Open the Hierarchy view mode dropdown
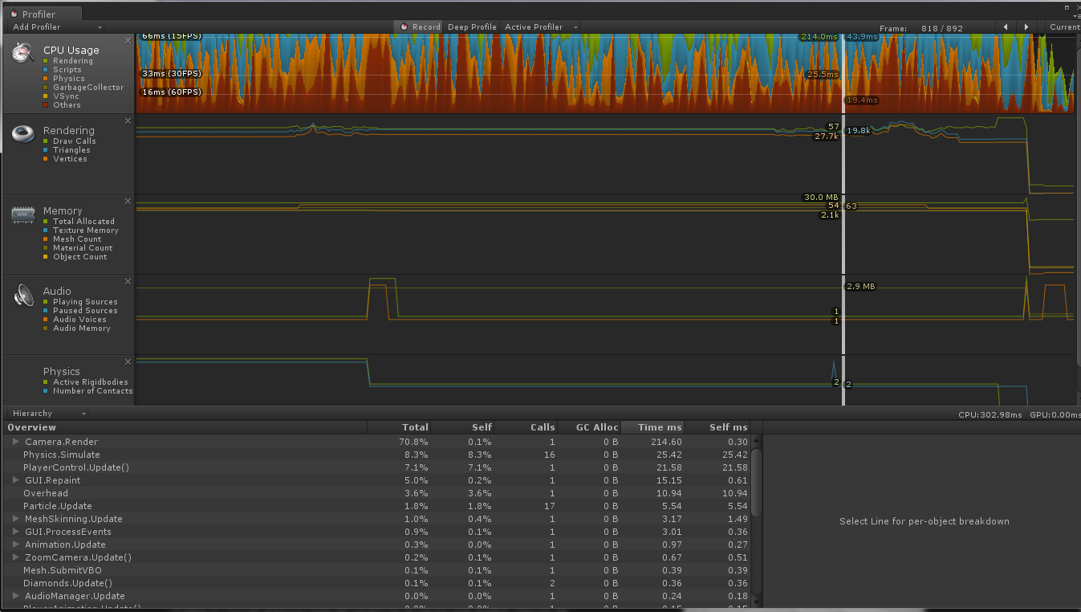The width and height of the screenshot is (1081, 612). (48, 413)
